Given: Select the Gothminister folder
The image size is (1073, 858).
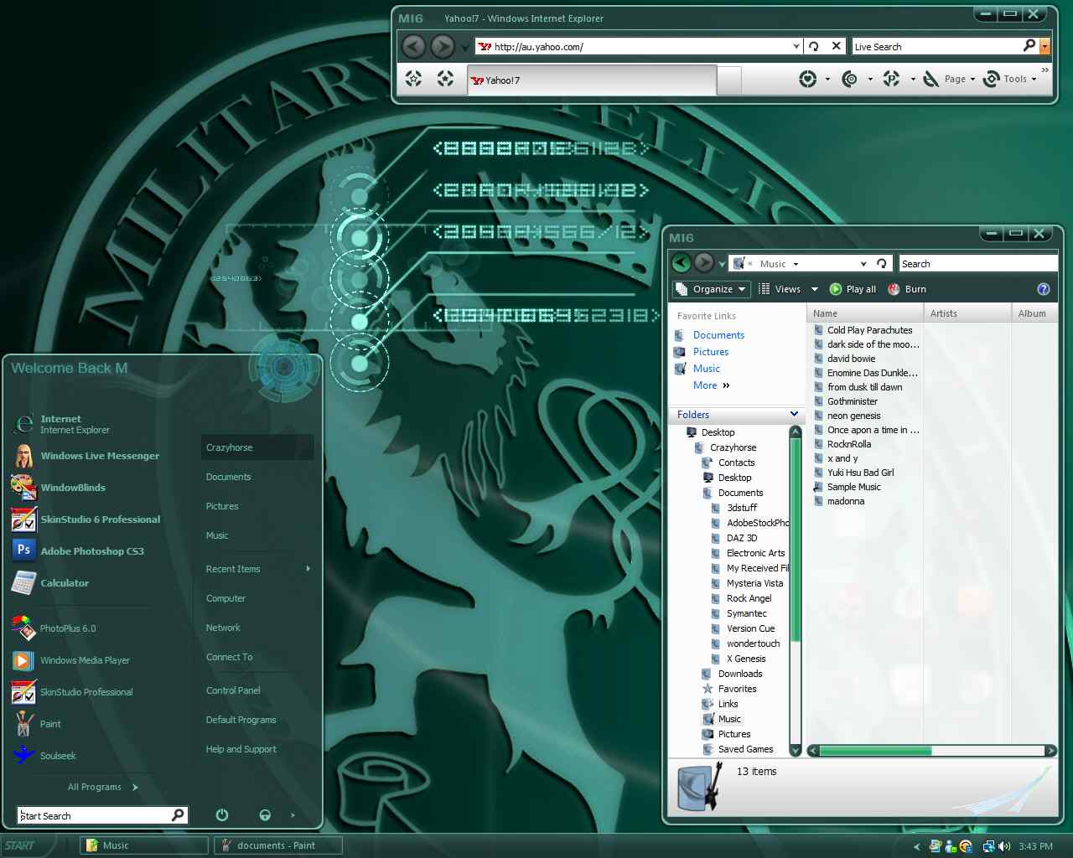Looking at the screenshot, I should 853,401.
